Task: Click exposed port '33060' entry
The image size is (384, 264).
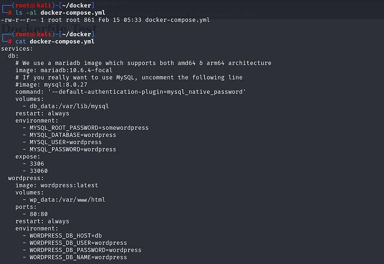Action: point(38,171)
